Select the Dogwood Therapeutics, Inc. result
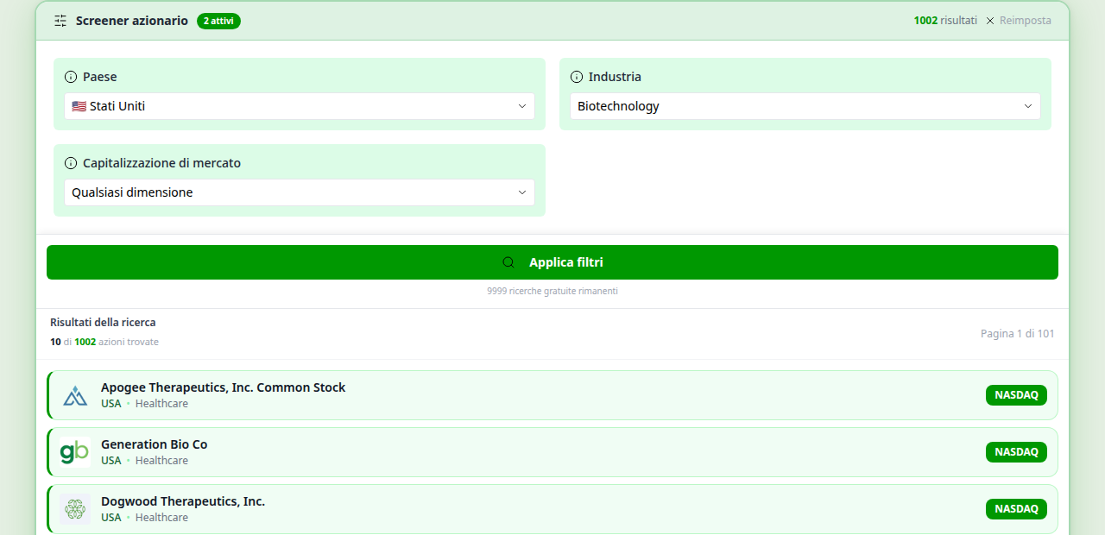The width and height of the screenshot is (1105, 535). tap(552, 509)
